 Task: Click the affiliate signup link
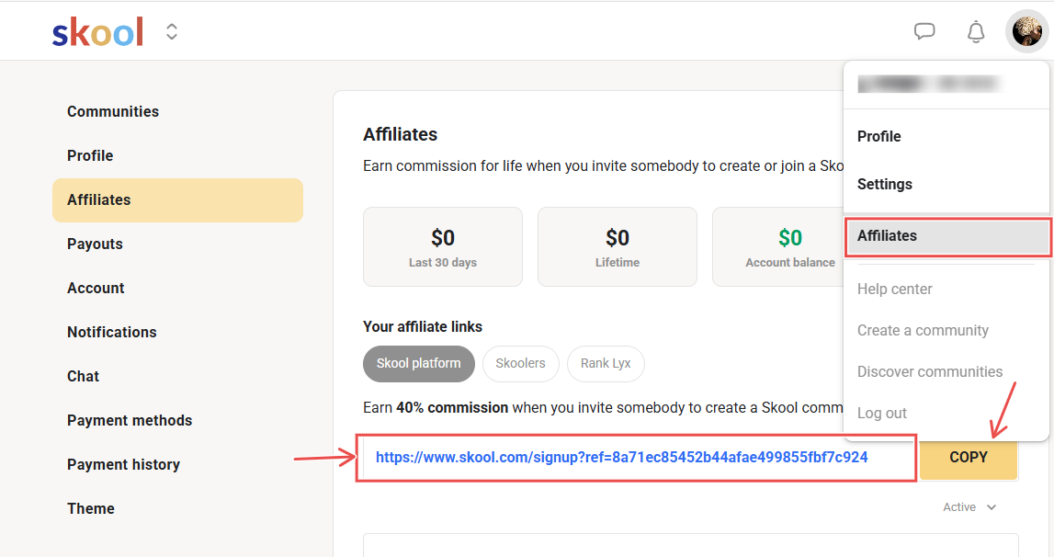point(622,458)
